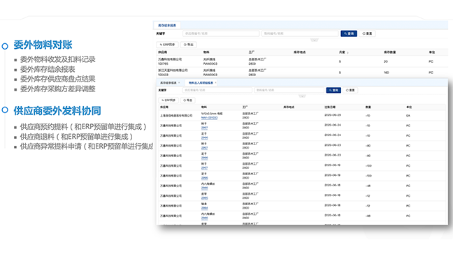Viewport: 453px width, 254px height.
Task: Click the 供应商委外发料协同 heading
Action: tap(57, 111)
